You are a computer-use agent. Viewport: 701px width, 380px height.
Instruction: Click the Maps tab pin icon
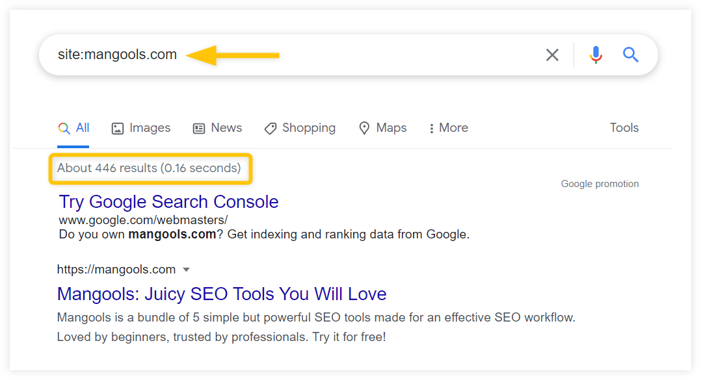pyautogui.click(x=364, y=128)
